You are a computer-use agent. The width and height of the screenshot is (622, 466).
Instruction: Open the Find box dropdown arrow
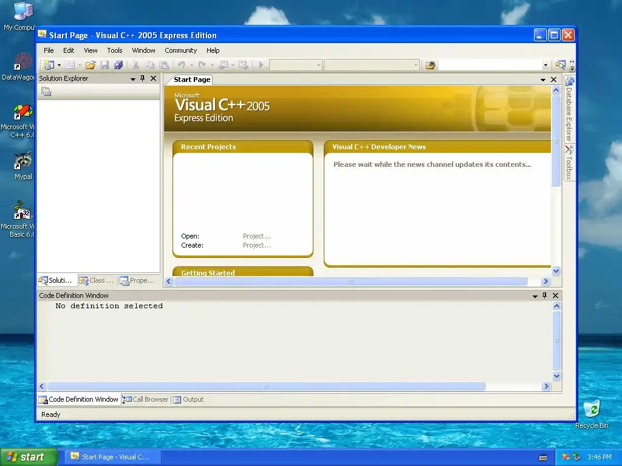pyautogui.click(x=545, y=65)
